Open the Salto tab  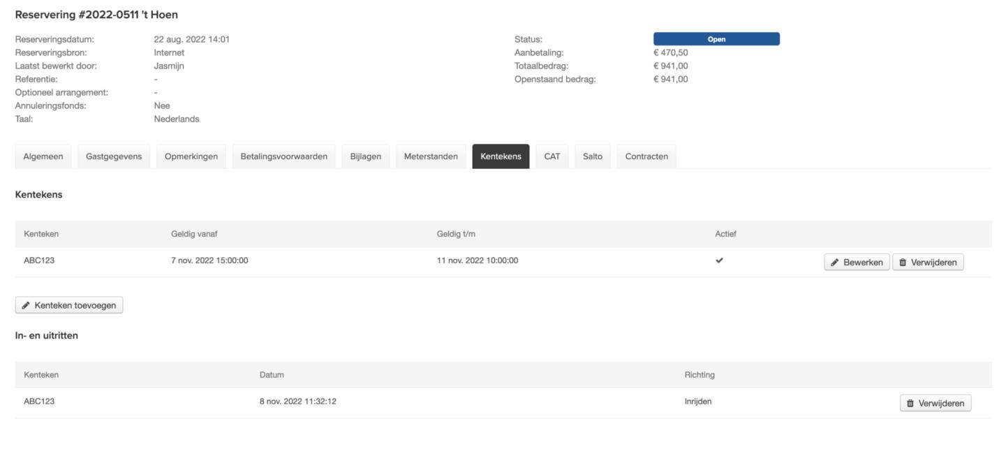(593, 156)
